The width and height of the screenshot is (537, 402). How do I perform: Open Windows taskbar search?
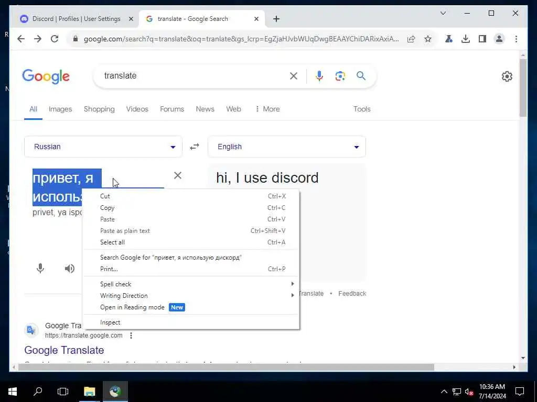(x=38, y=392)
